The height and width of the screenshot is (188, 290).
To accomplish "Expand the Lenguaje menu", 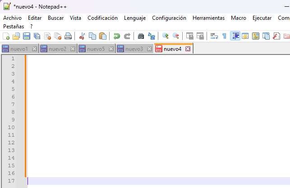I will (135, 18).
